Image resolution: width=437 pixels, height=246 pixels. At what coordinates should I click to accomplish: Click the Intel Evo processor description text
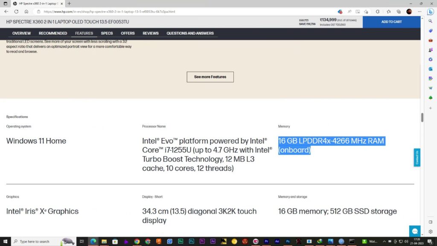[x=207, y=155]
